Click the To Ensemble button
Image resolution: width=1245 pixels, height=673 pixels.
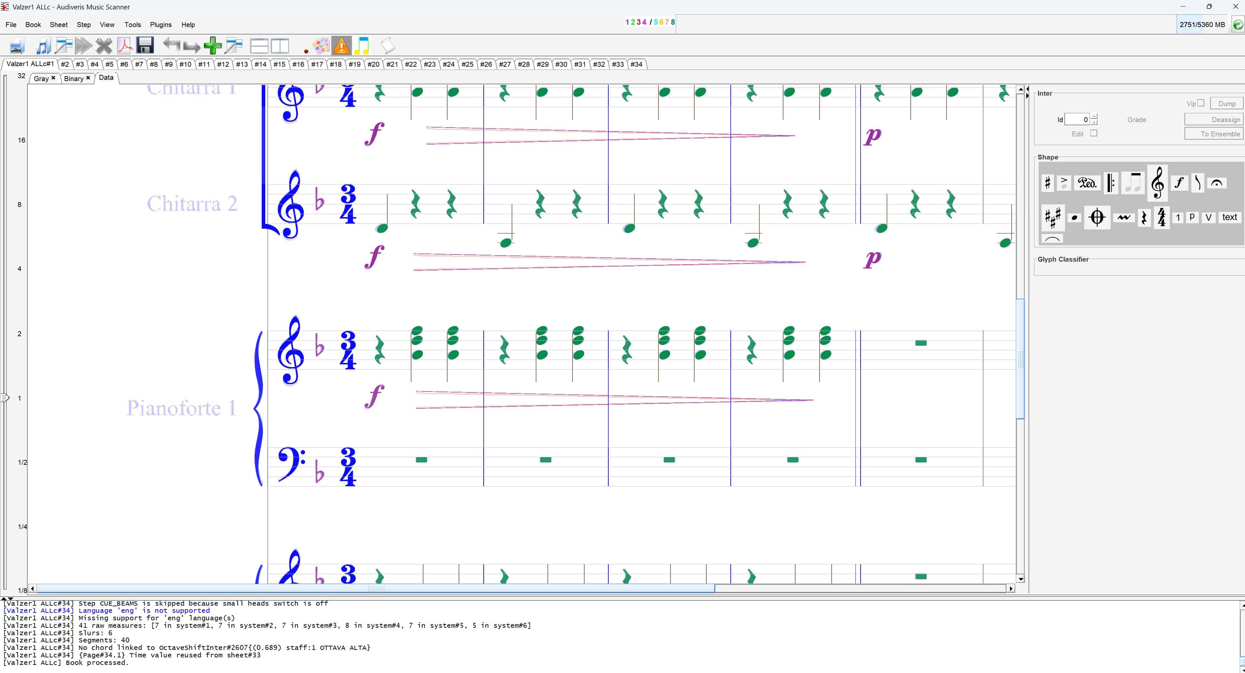(x=1213, y=134)
